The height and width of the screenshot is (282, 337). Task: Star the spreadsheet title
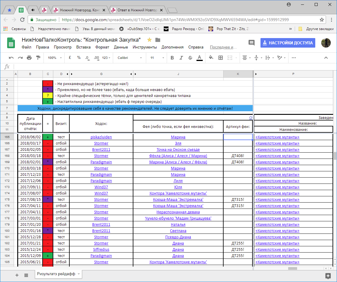point(149,40)
